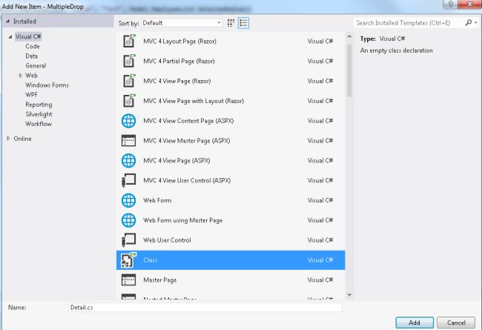Select the Code category
This screenshot has height=330, width=482.
33,46
